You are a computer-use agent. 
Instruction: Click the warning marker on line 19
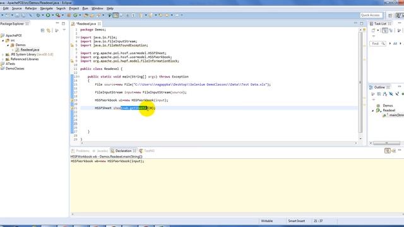(x=72, y=100)
